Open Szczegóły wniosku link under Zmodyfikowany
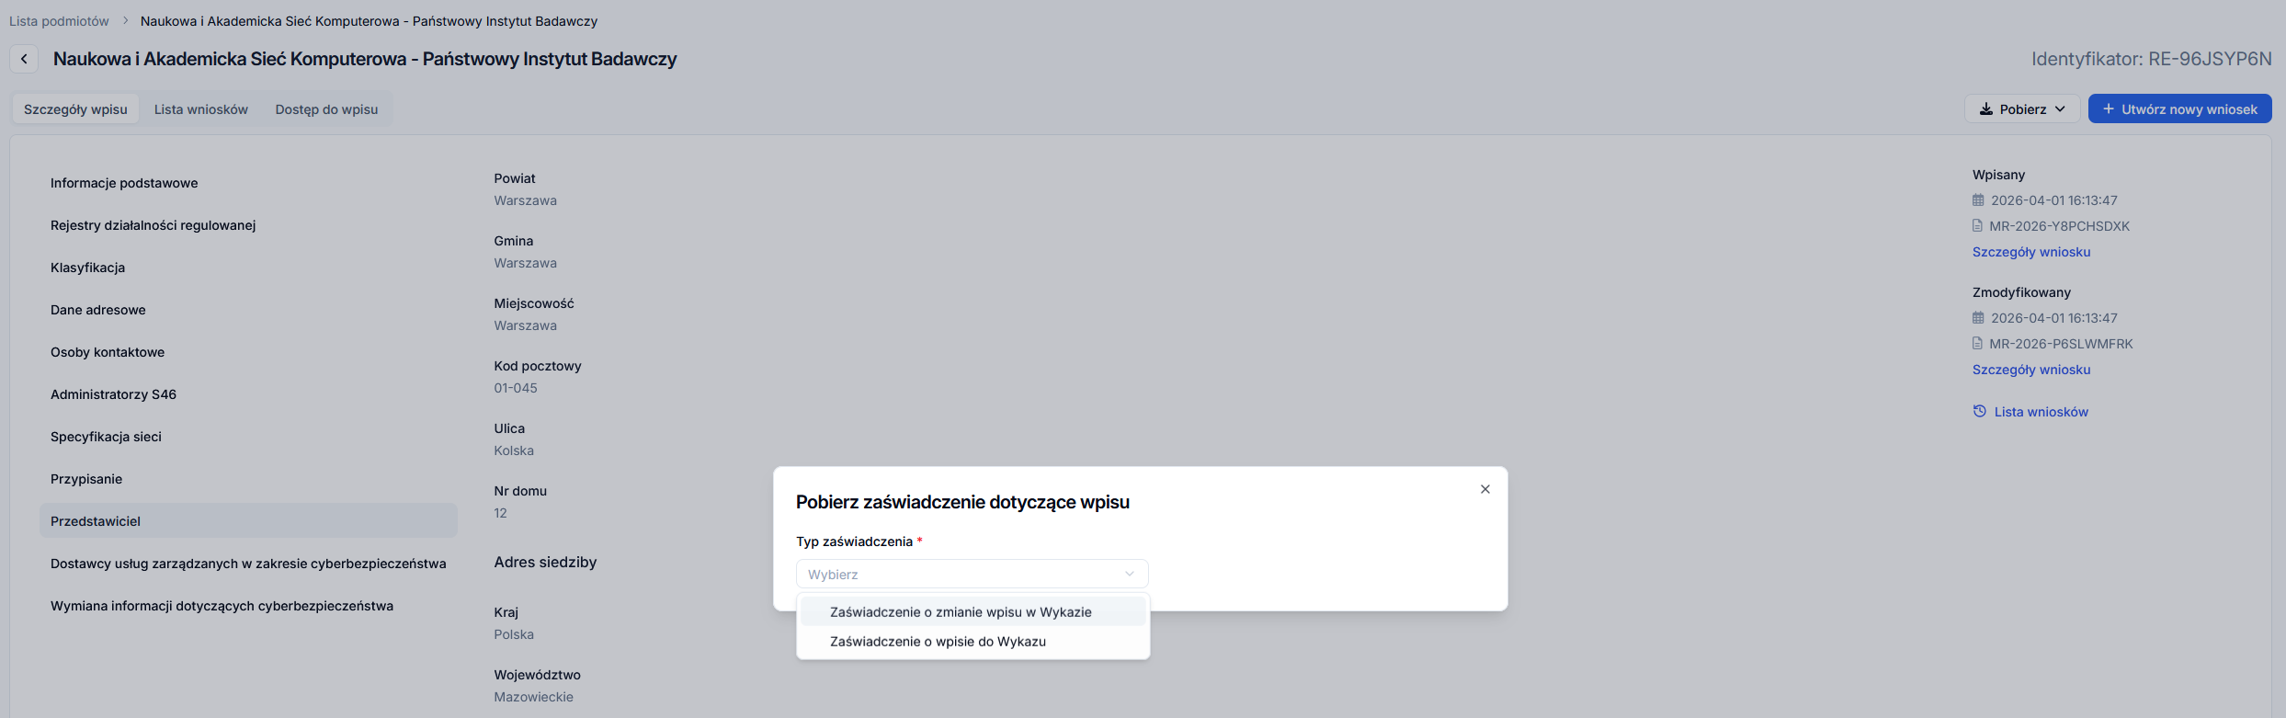Image resolution: width=2286 pixels, height=718 pixels. tap(2030, 370)
